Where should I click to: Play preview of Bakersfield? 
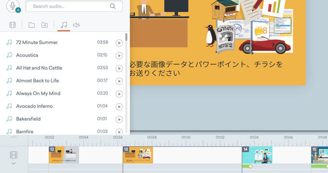(x=119, y=120)
